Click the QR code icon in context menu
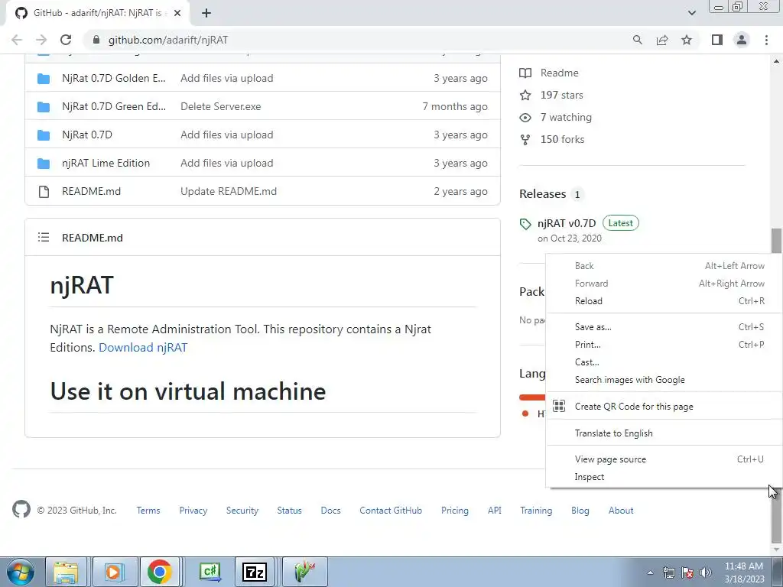 [559, 407]
